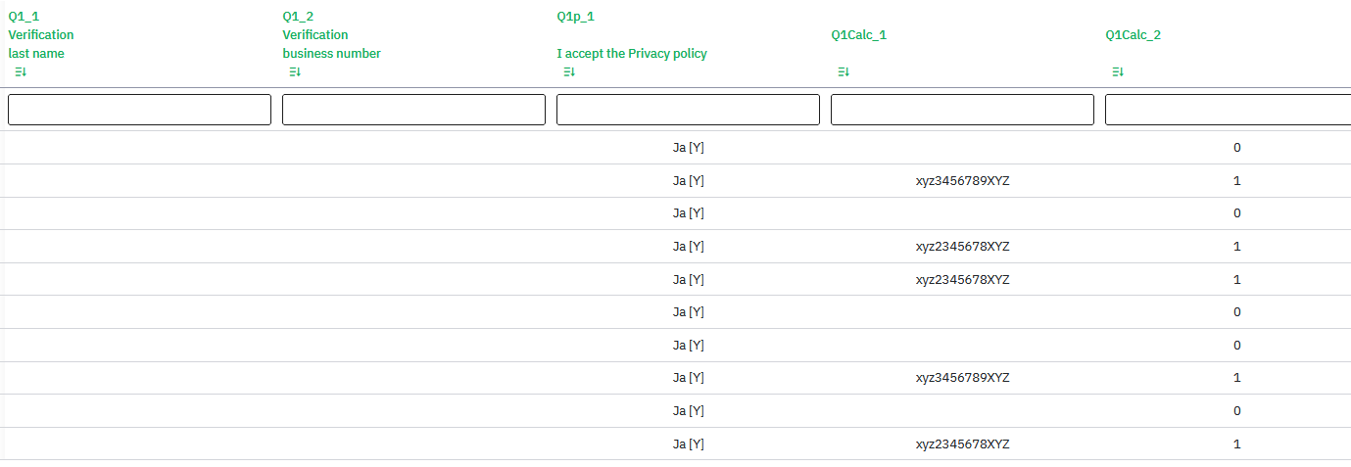Focus the filter box for Q1_1 last name
The height and width of the screenshot is (467, 1351).
click(x=139, y=110)
